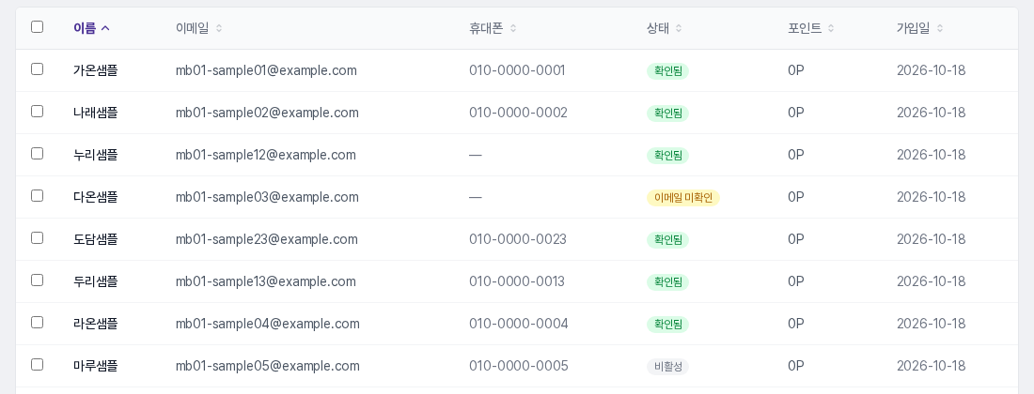Click 확인됨 badge in 라온샘플 row
The height and width of the screenshot is (394, 1034).
[x=667, y=324]
